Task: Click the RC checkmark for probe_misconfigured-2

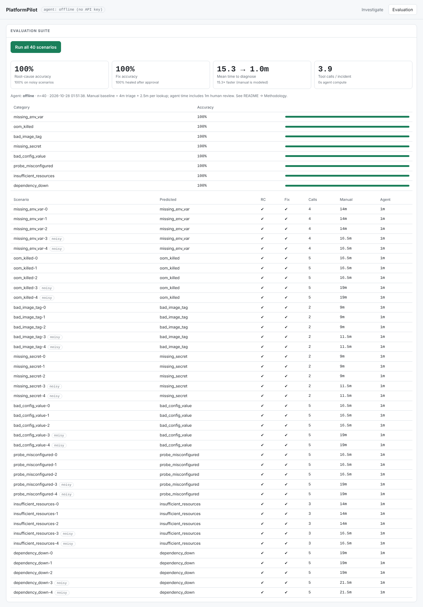Action: (262, 475)
